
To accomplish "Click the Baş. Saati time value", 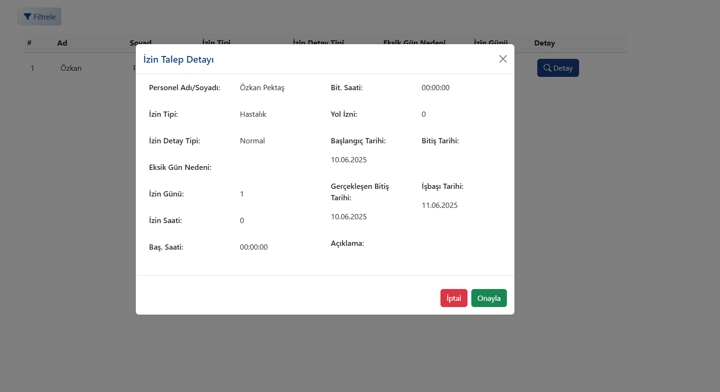I will 253,247.
